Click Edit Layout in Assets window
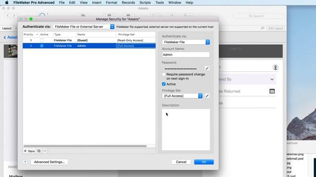Image resolution: width=316 pixels, height=177 pixels. pos(276,29)
